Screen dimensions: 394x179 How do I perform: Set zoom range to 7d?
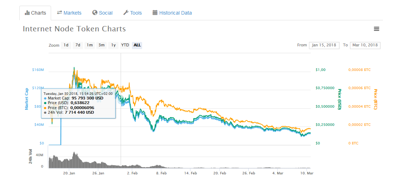click(78, 45)
